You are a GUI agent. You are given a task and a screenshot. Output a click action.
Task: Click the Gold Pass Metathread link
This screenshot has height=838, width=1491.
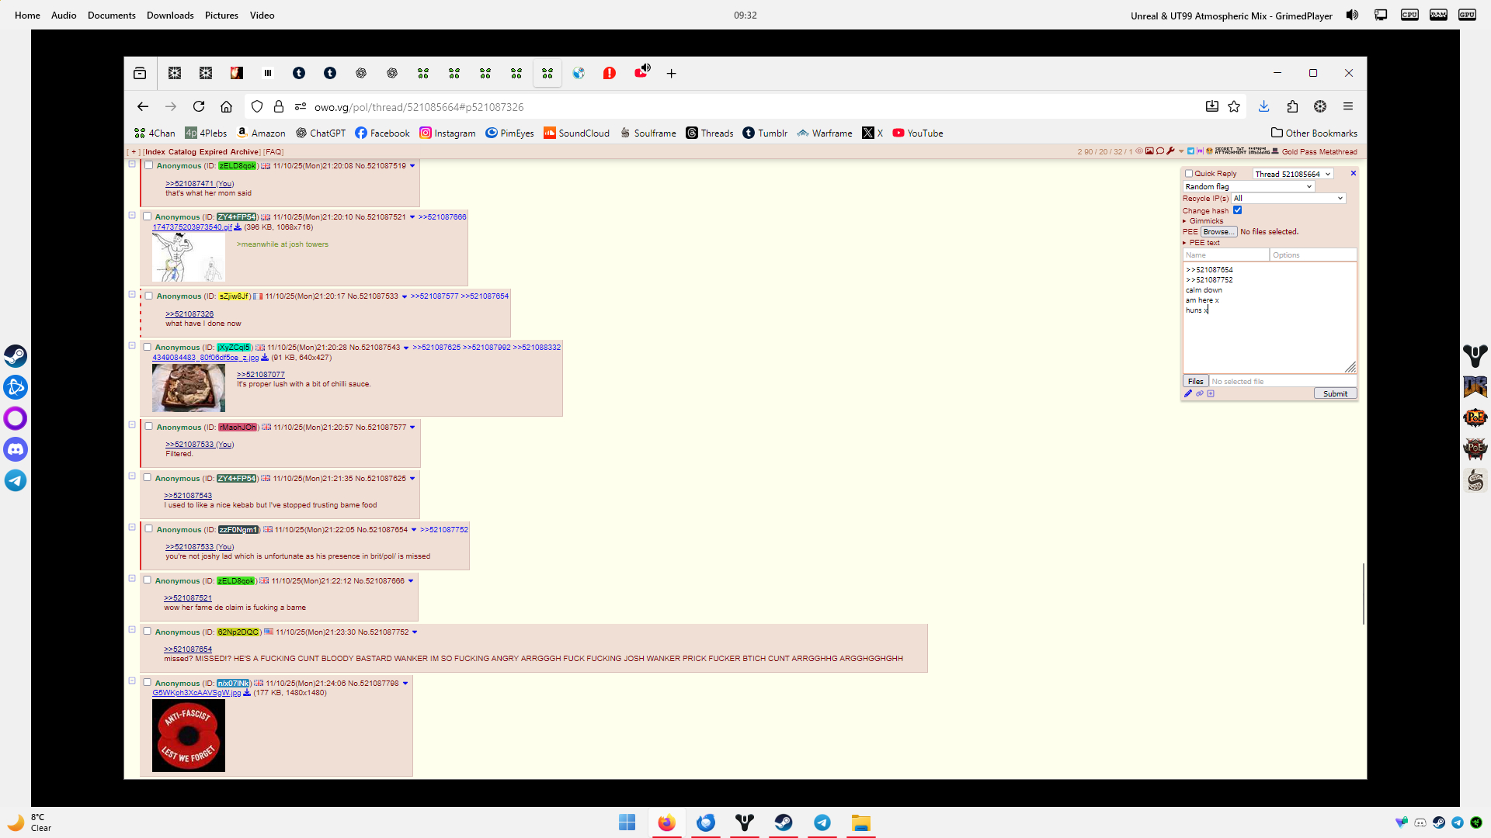pos(1319,152)
